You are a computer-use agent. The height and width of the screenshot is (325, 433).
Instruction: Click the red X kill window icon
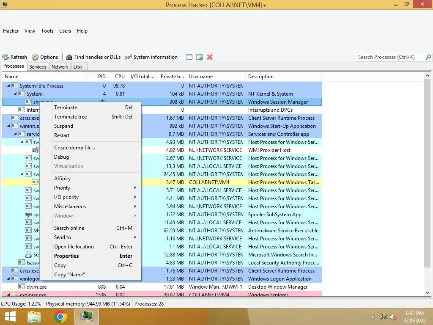click(210, 57)
